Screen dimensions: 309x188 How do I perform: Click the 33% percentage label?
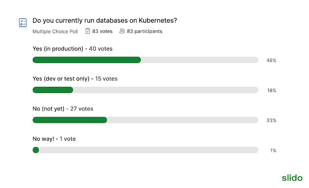pyautogui.click(x=271, y=121)
